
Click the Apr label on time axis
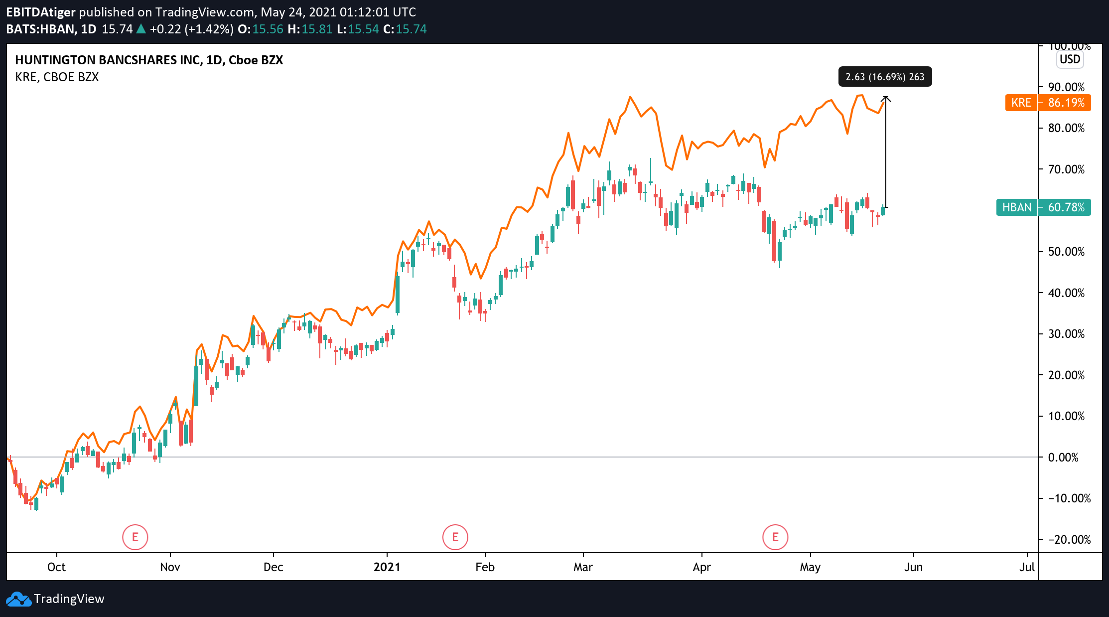[x=701, y=567]
